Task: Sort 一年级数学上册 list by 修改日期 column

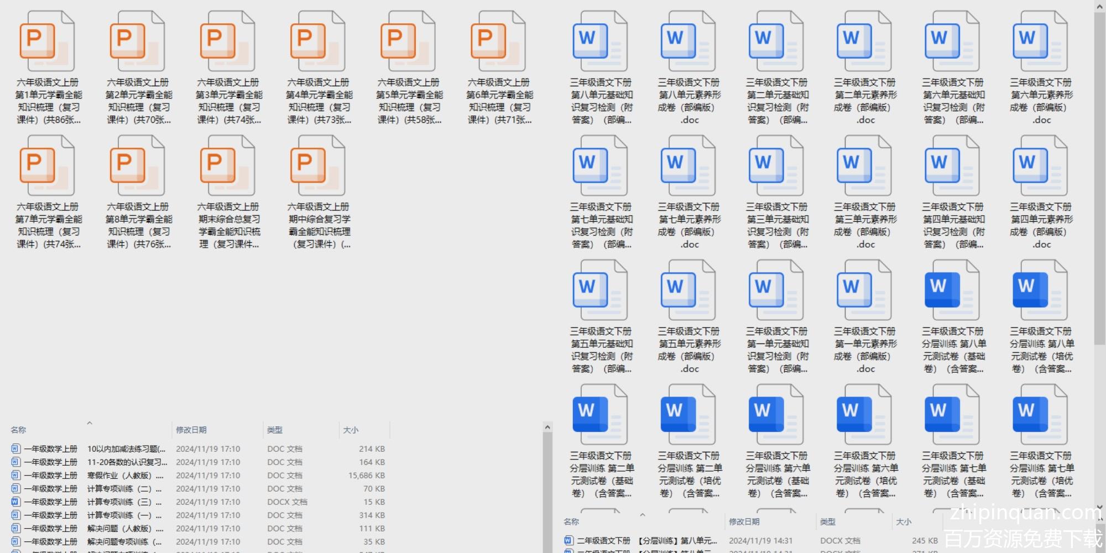Action: [x=191, y=430]
